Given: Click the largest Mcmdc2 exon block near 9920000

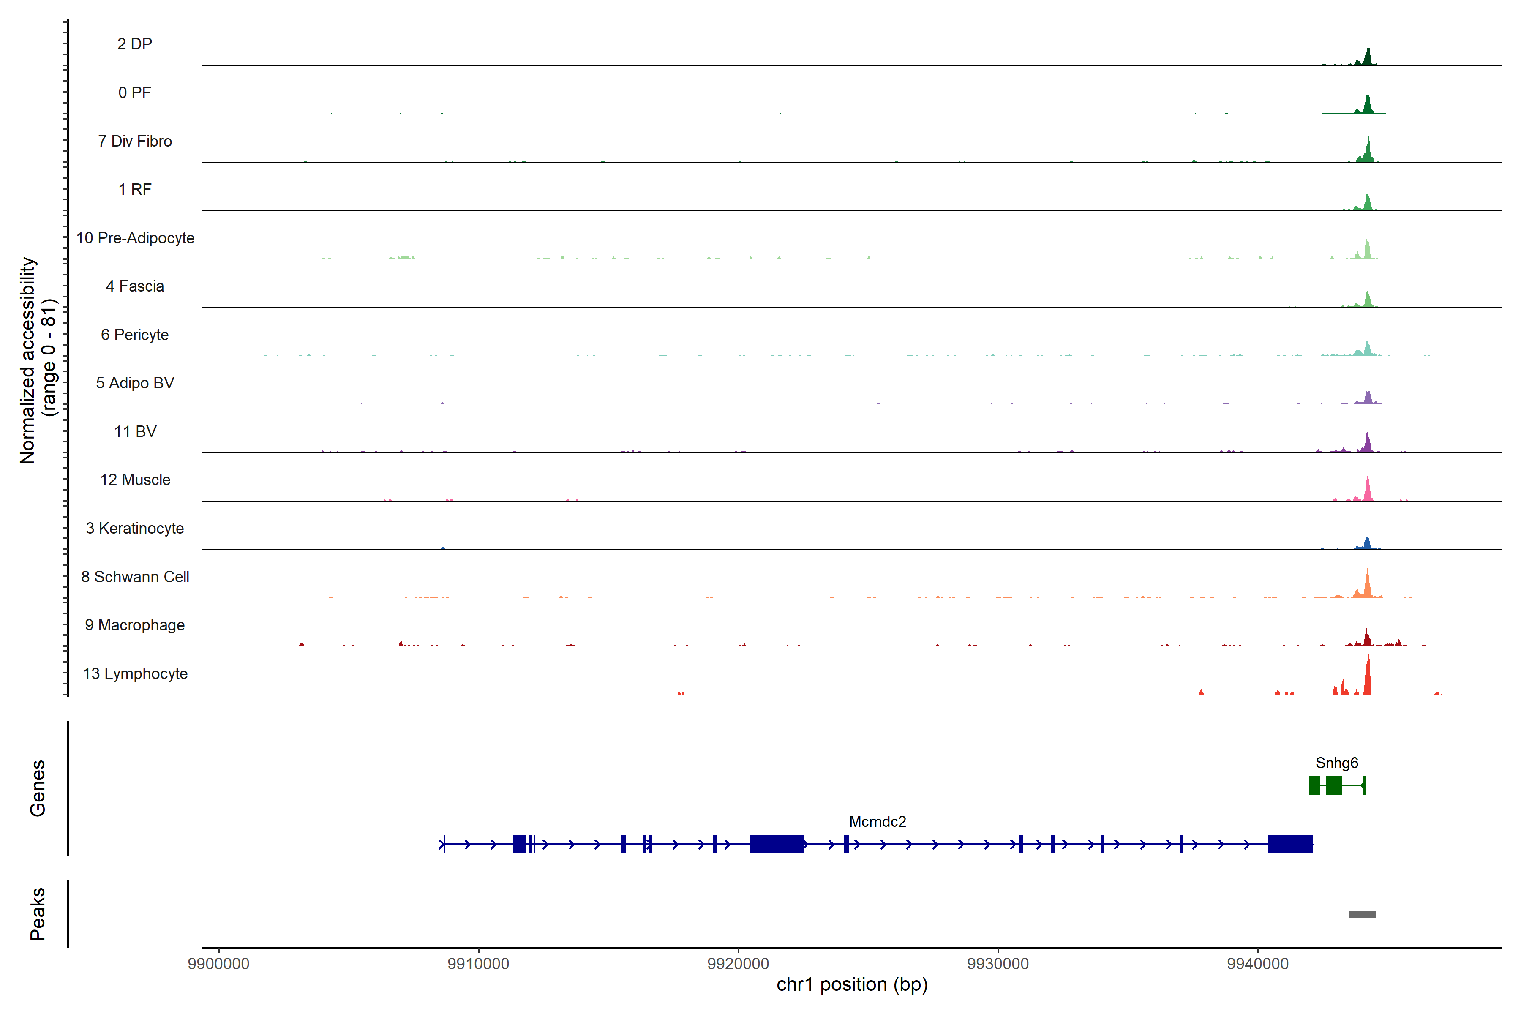Looking at the screenshot, I should tap(777, 844).
